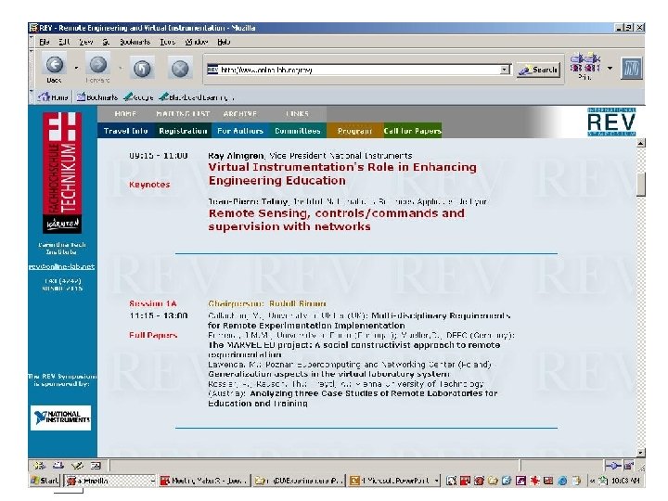Click the page scrollbar down arrow
Image resolution: width=668 pixels, height=501 pixels.
point(640,453)
